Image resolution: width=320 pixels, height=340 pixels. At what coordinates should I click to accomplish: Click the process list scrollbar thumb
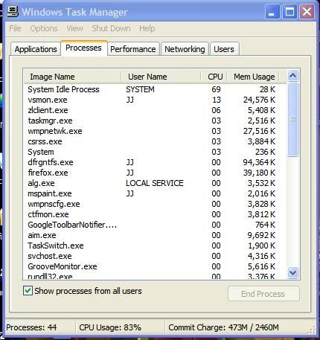[x=293, y=120]
